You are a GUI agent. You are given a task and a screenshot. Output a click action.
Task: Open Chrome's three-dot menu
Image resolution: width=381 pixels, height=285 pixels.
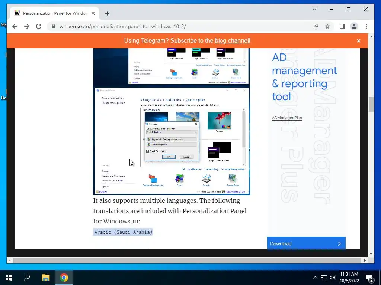tap(366, 26)
